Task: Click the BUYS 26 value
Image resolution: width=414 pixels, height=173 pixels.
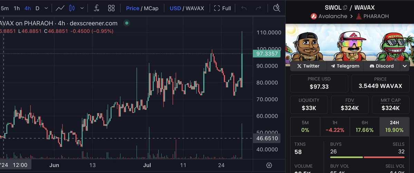Action: [x=333, y=152]
